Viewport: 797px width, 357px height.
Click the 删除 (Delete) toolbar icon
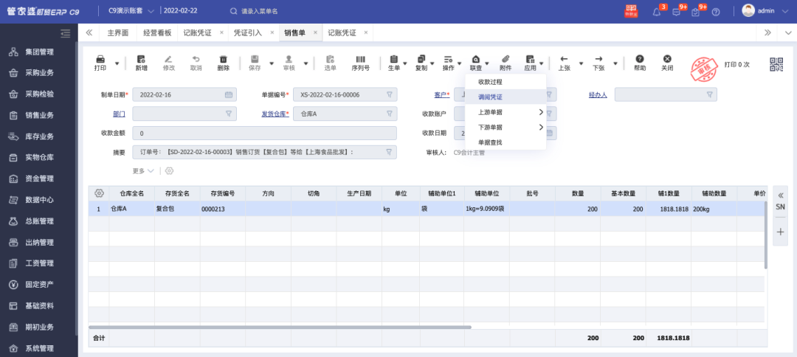(x=224, y=63)
